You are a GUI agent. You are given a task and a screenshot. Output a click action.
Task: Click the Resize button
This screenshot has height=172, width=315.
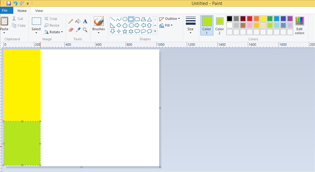[52, 25]
